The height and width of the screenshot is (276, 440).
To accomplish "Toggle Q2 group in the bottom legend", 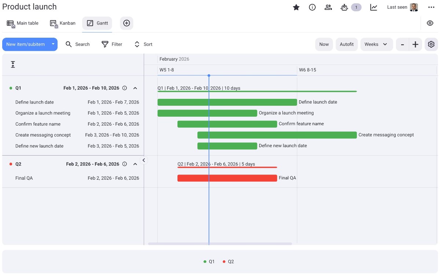I will point(228,262).
